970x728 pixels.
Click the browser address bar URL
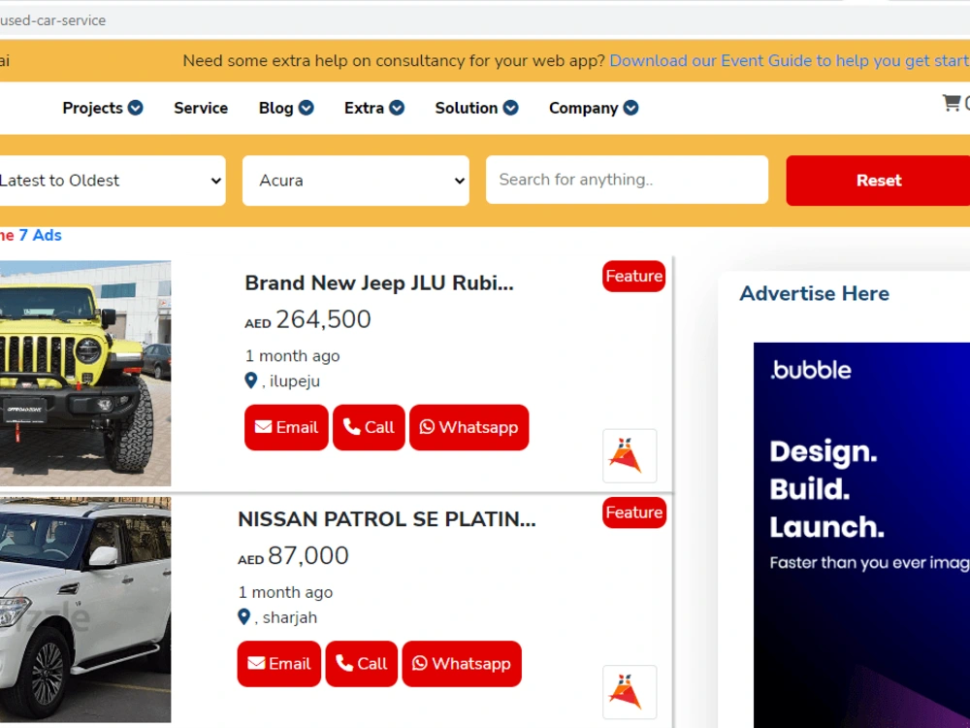point(52,20)
